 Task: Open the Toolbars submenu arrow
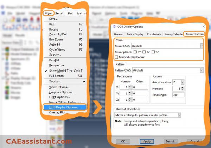point(84,81)
